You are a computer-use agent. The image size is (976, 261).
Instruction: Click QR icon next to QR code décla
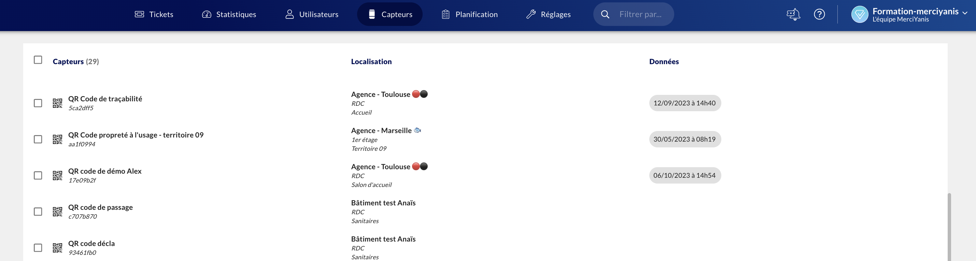[58, 248]
